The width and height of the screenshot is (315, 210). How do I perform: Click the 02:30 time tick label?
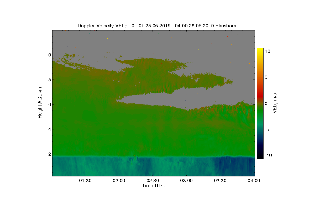[153, 181]
